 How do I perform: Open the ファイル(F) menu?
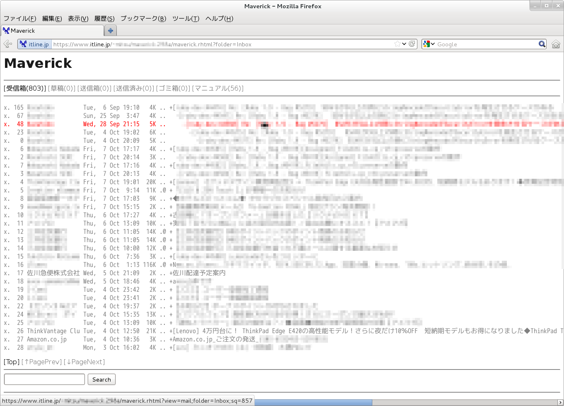19,19
